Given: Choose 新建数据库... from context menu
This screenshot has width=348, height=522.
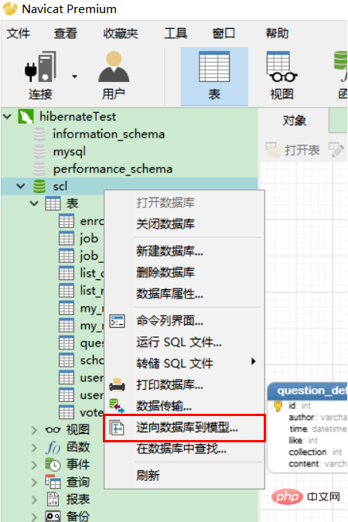Looking at the screenshot, I should click(185, 251).
